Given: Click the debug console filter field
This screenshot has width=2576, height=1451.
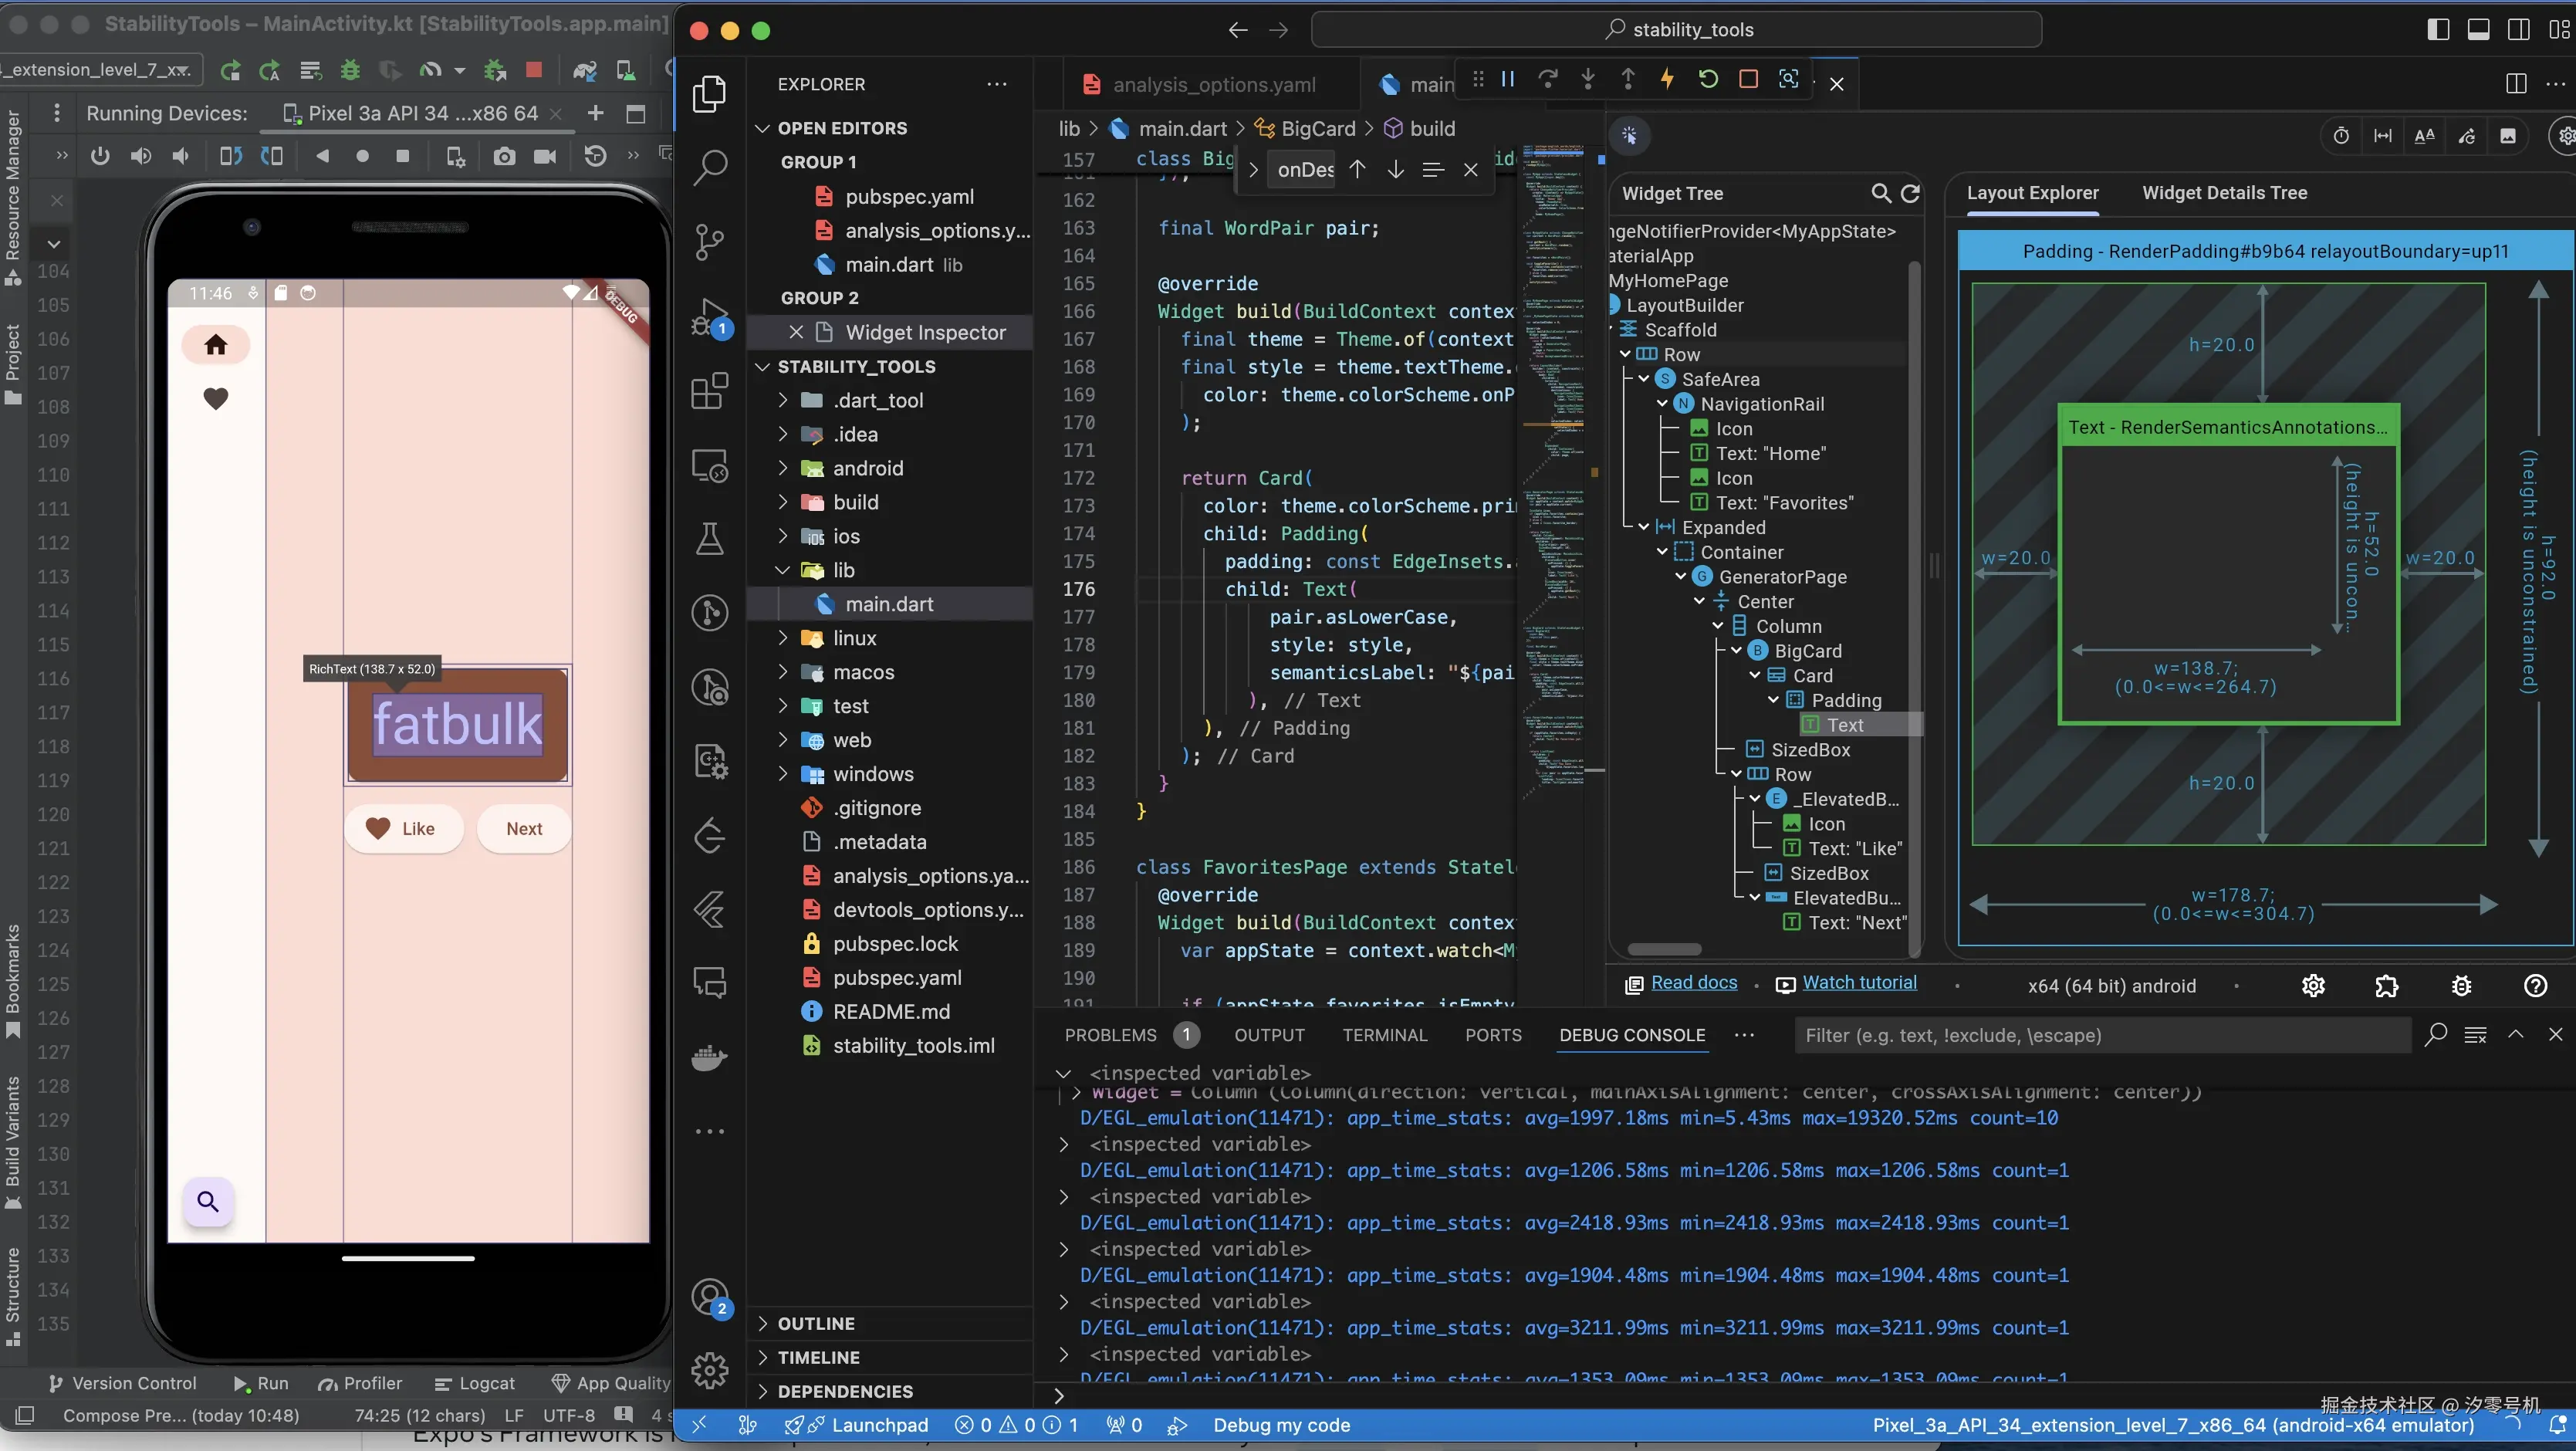Looking at the screenshot, I should tap(2100, 1035).
